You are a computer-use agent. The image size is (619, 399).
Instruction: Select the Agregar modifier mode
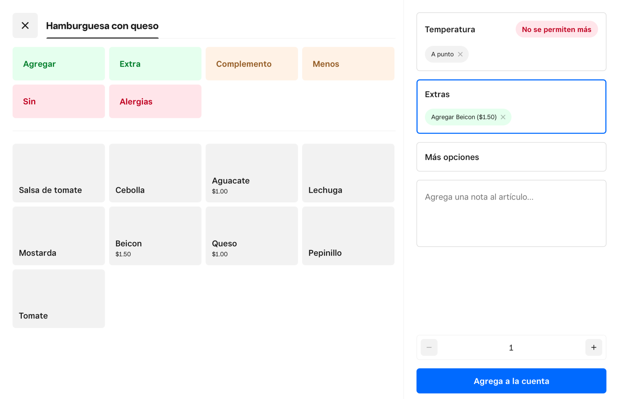(x=59, y=64)
